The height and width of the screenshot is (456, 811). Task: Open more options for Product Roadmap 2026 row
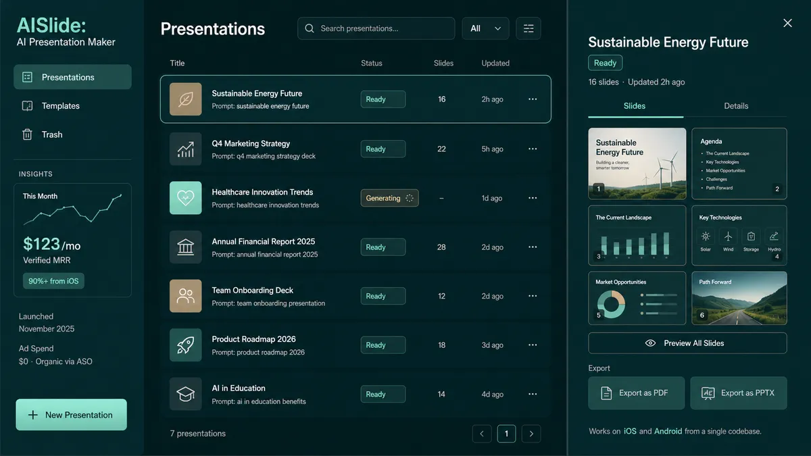tap(533, 345)
